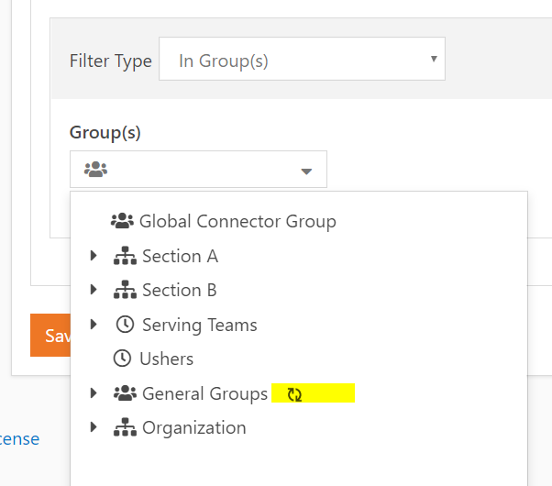Click the Section A hierarchy icon
552x486 pixels.
click(x=125, y=256)
